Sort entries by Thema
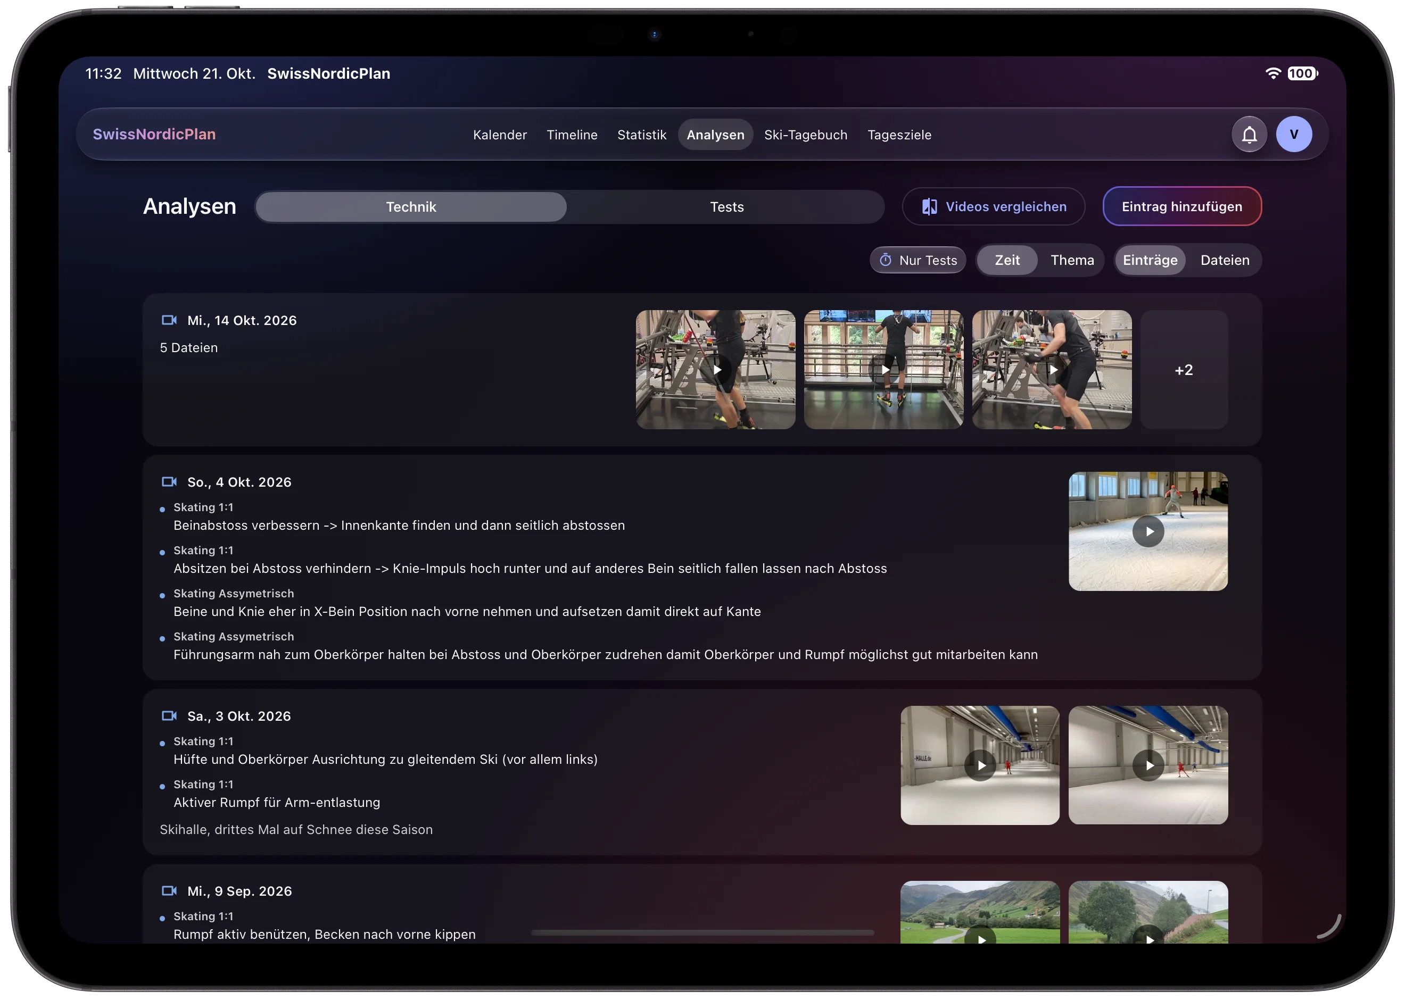Screen dimensions: 1405x1000 click(1072, 261)
